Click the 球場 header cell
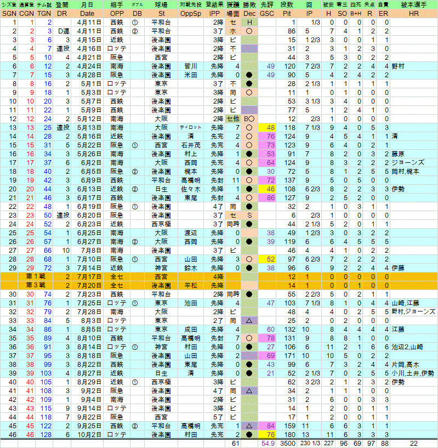The width and height of the screenshot is (438, 448). 161,5
